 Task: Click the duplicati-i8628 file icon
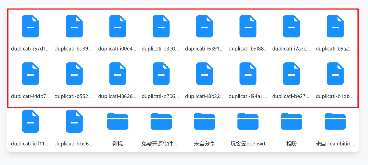click(118, 74)
